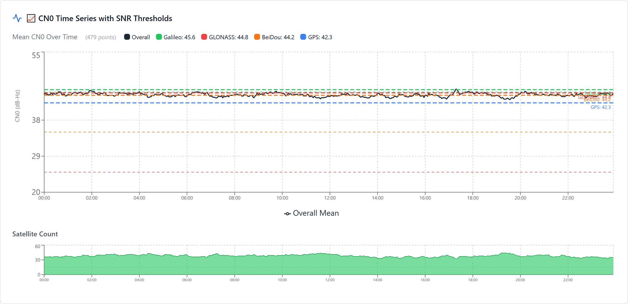Click the 12:00 tick on CN0 chart
This screenshot has width=628, height=304.
330,198
